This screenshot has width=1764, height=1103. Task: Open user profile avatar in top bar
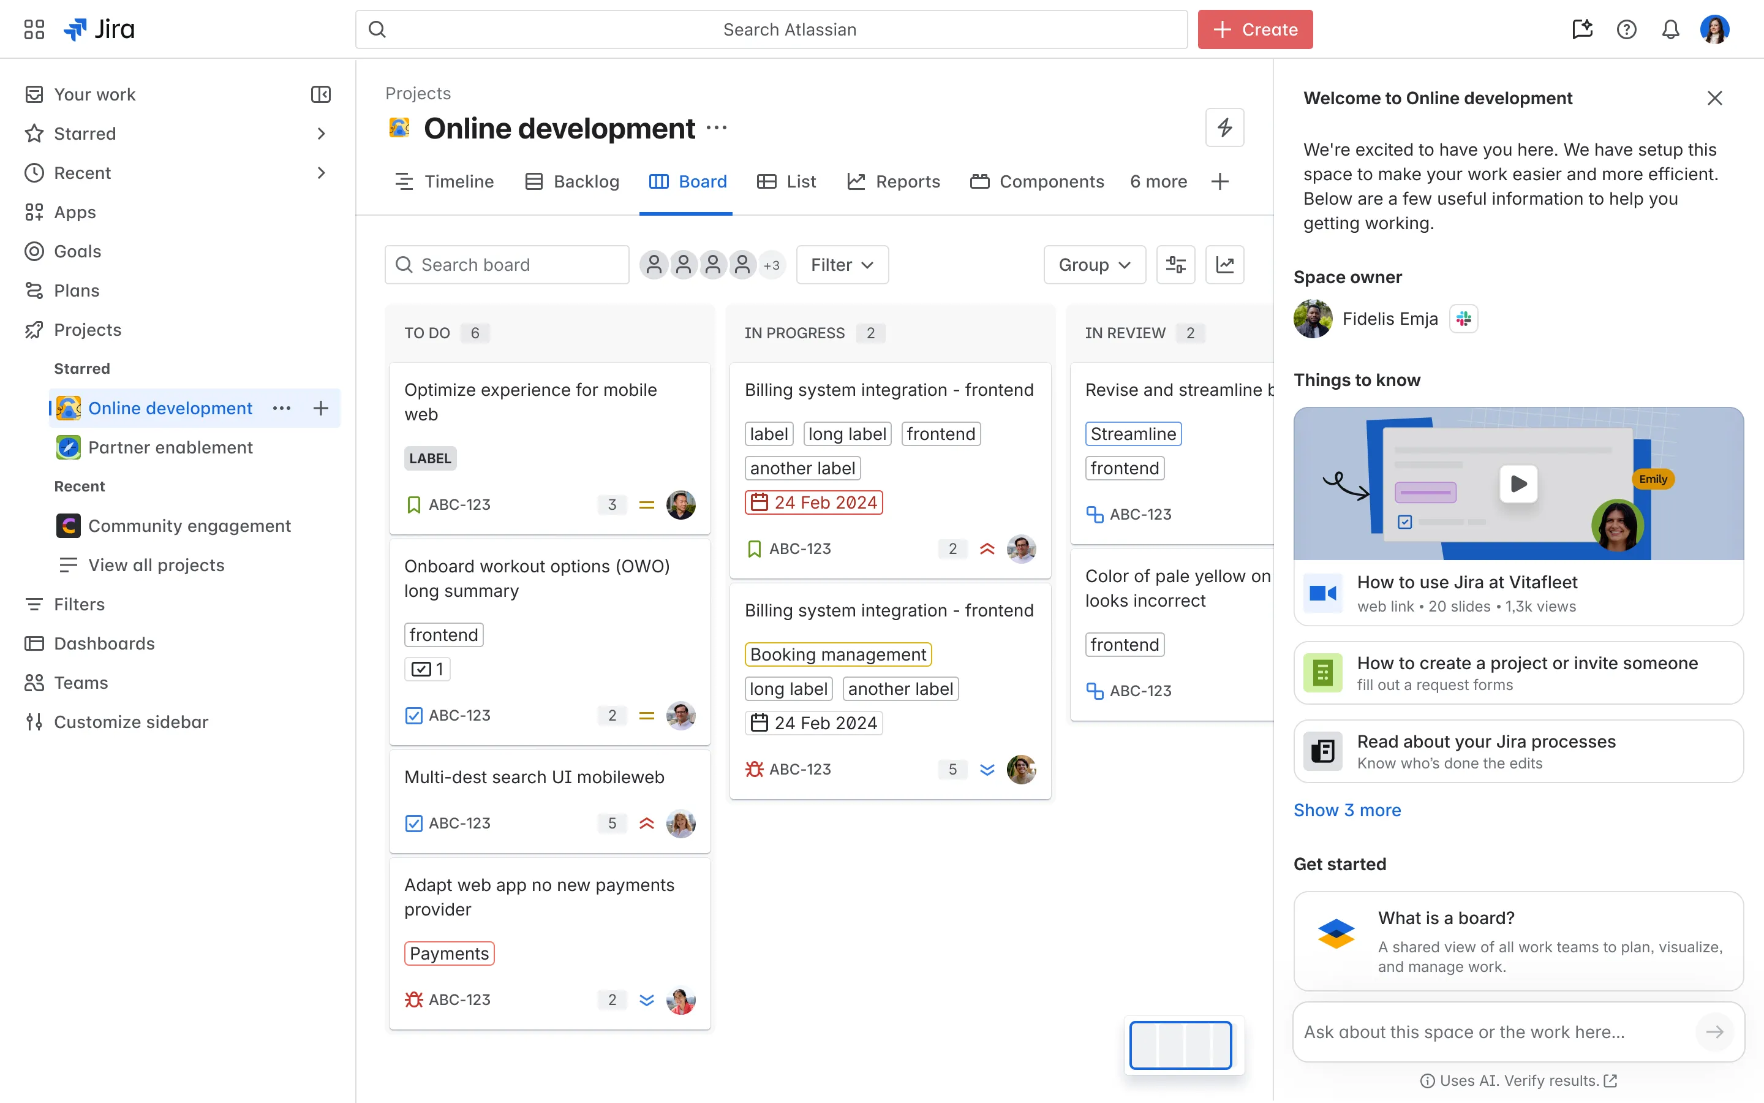click(x=1714, y=29)
